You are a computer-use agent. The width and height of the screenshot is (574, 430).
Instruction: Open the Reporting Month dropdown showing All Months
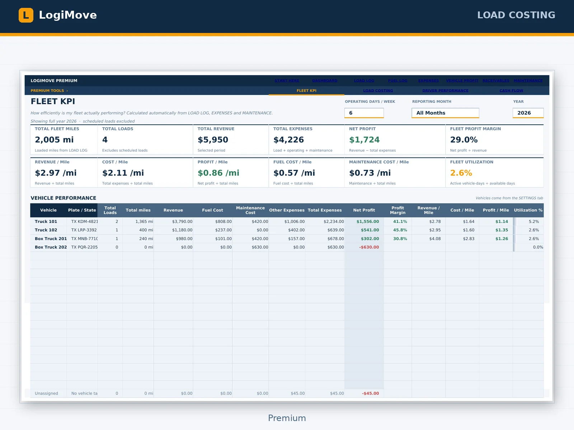click(x=445, y=113)
